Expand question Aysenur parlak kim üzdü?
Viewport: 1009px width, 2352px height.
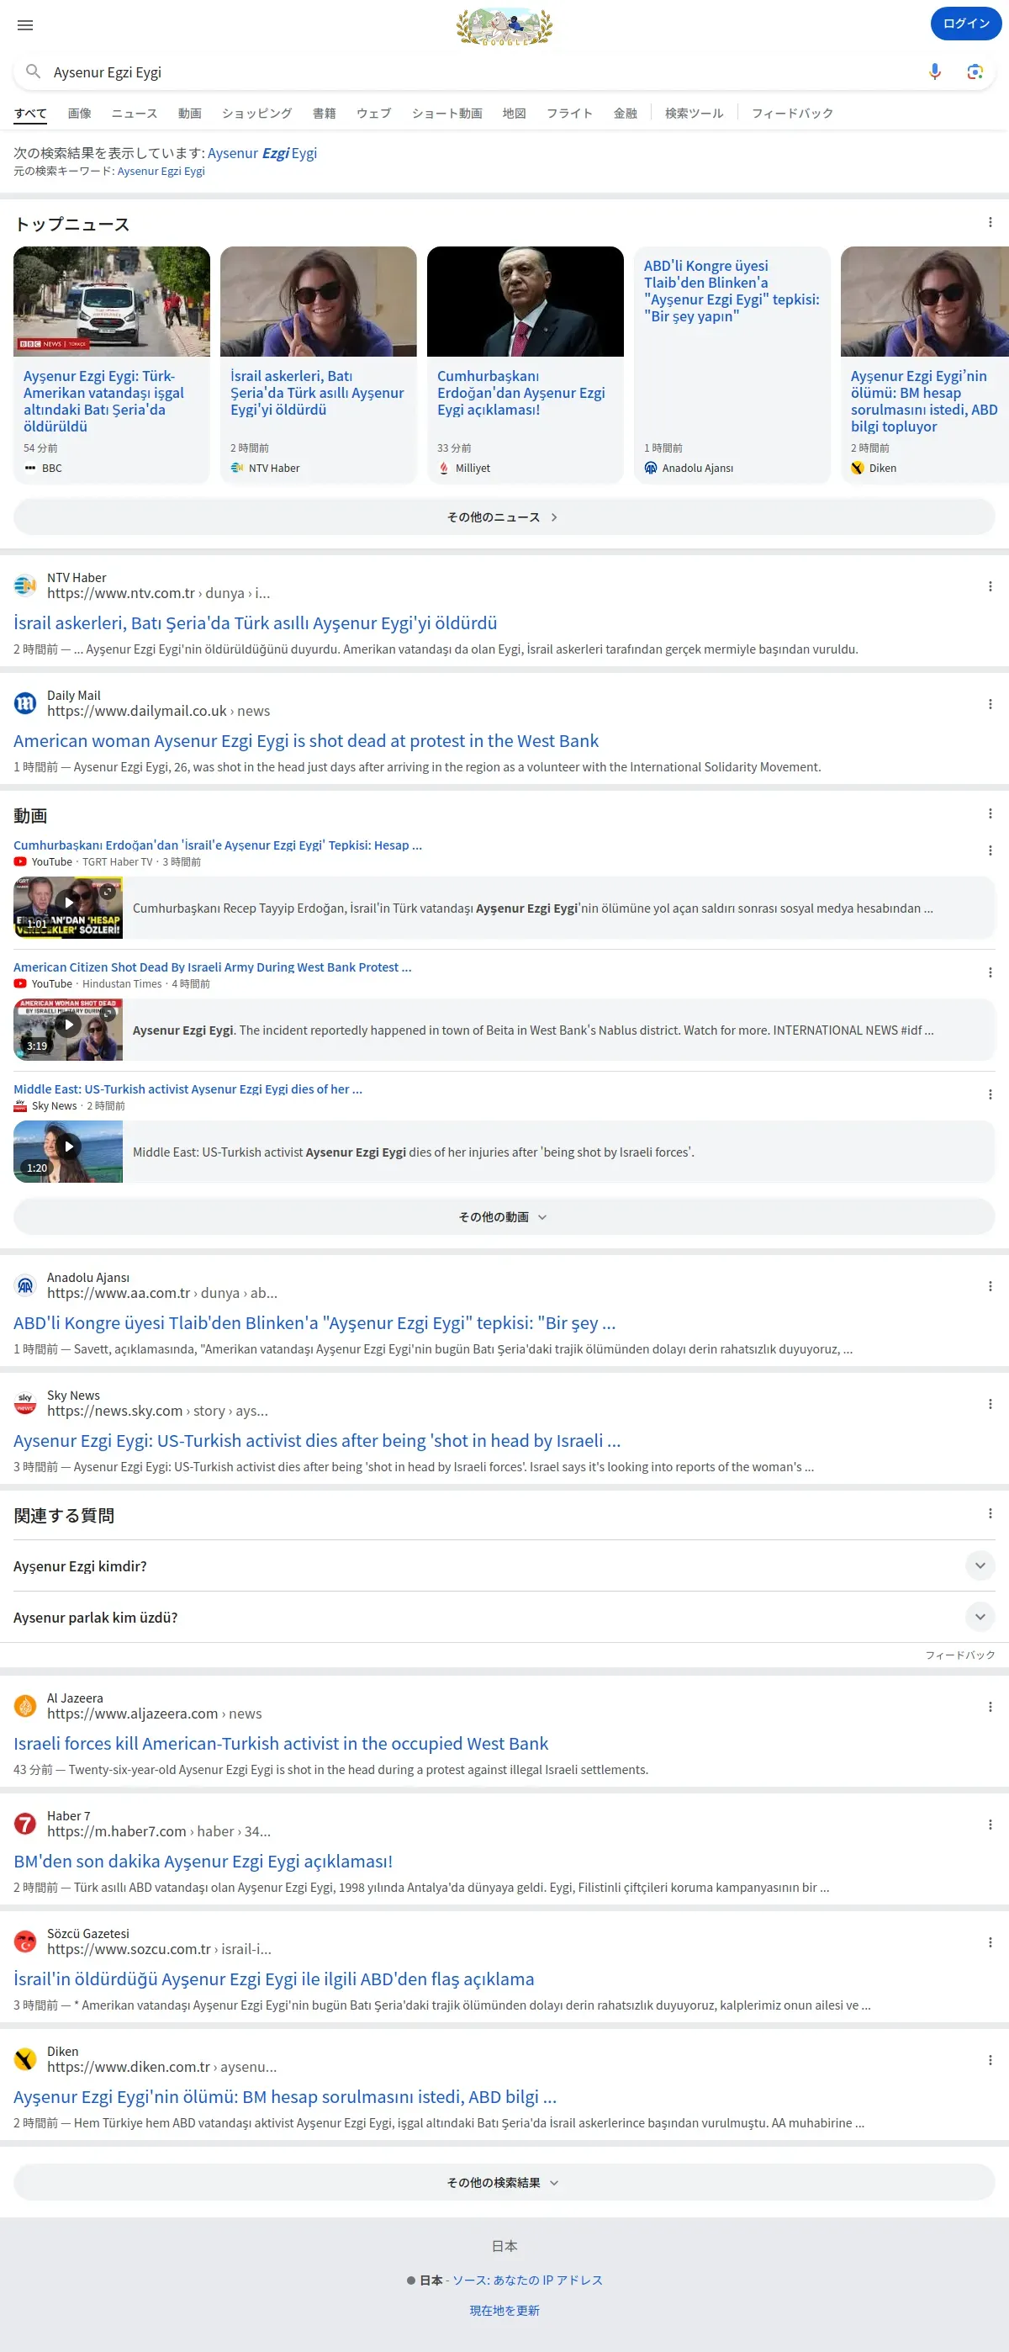pyautogui.click(x=504, y=1616)
